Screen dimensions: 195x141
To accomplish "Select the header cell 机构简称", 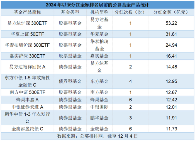I will click(x=99, y=12).
